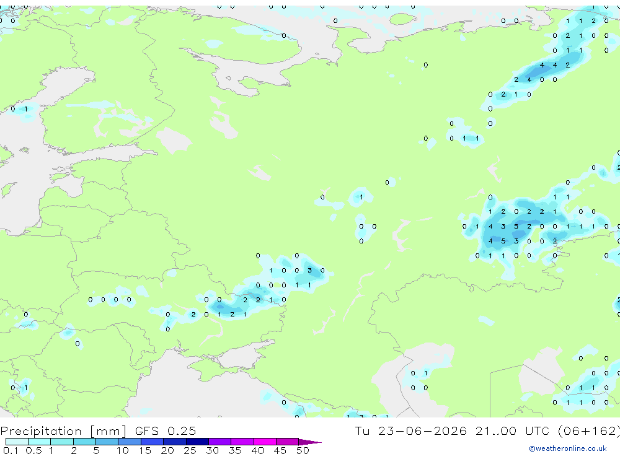Click the 'Precipitation [mm] GFS 0.25' title text
Viewport: 620px width, 454px height.
98,431
